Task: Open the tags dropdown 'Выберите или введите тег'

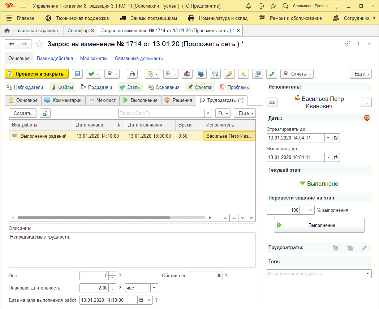Action: coord(368,274)
